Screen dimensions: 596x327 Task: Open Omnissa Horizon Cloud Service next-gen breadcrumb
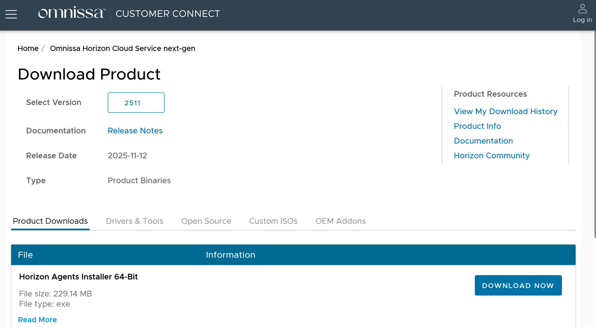[x=123, y=48]
